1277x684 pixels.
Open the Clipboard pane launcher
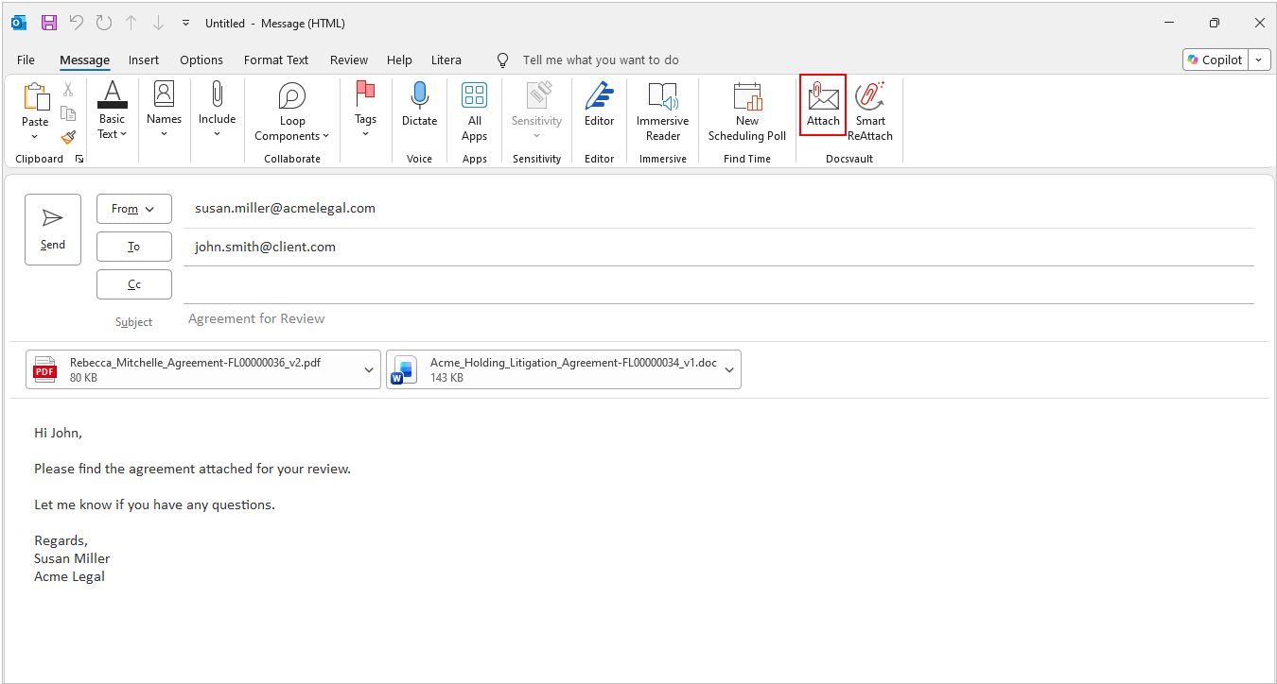point(79,159)
